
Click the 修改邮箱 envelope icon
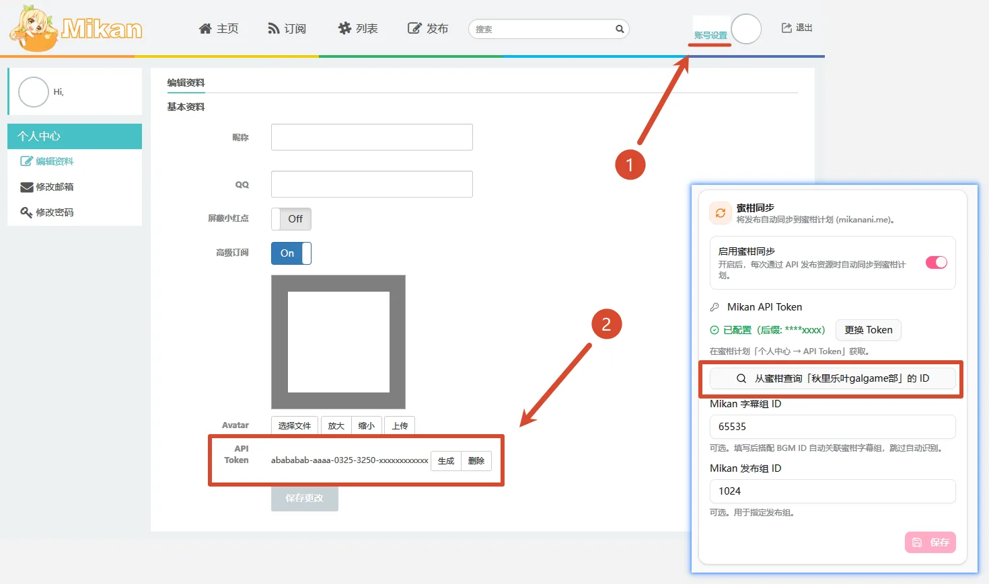(27, 187)
